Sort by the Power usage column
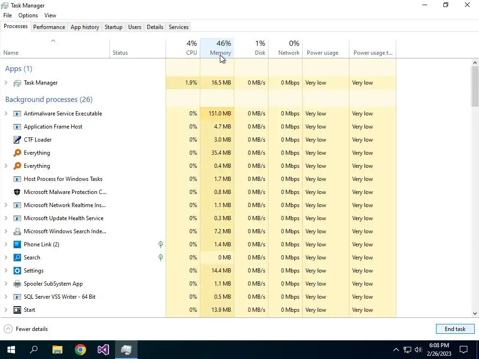This screenshot has height=359, width=479. tap(326, 48)
